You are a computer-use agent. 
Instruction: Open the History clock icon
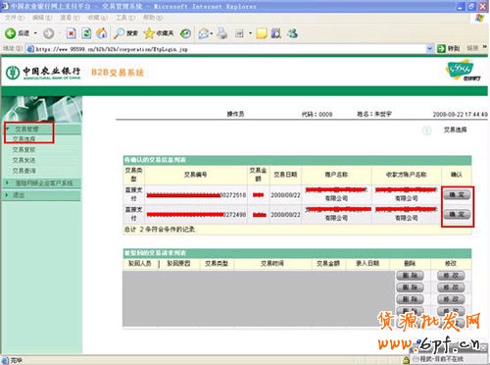point(186,33)
